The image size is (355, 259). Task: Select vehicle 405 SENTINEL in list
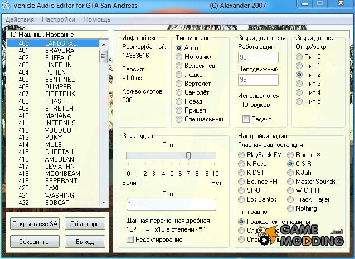[x=53, y=80]
